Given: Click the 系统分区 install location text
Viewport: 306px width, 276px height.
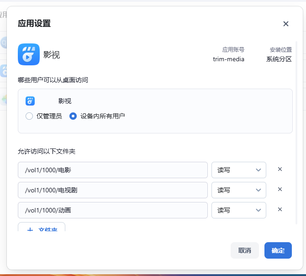Looking at the screenshot, I should (279, 59).
